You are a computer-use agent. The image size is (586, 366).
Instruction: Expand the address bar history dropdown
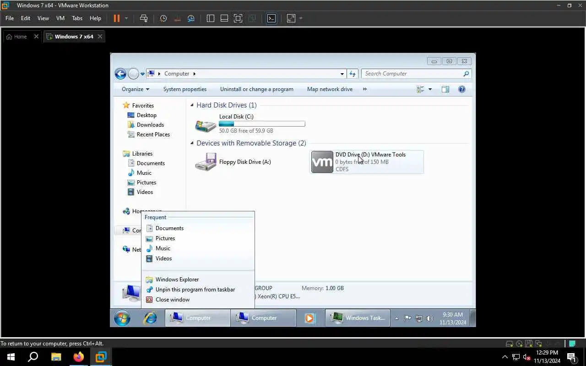tap(342, 74)
